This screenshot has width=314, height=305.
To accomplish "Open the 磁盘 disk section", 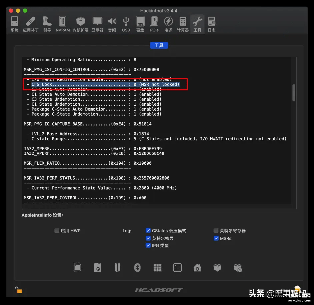I will point(140,24).
